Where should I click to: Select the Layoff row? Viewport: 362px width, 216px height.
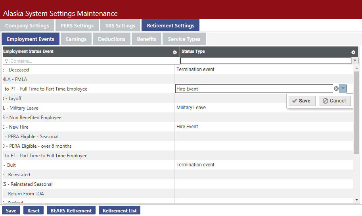[178, 98]
